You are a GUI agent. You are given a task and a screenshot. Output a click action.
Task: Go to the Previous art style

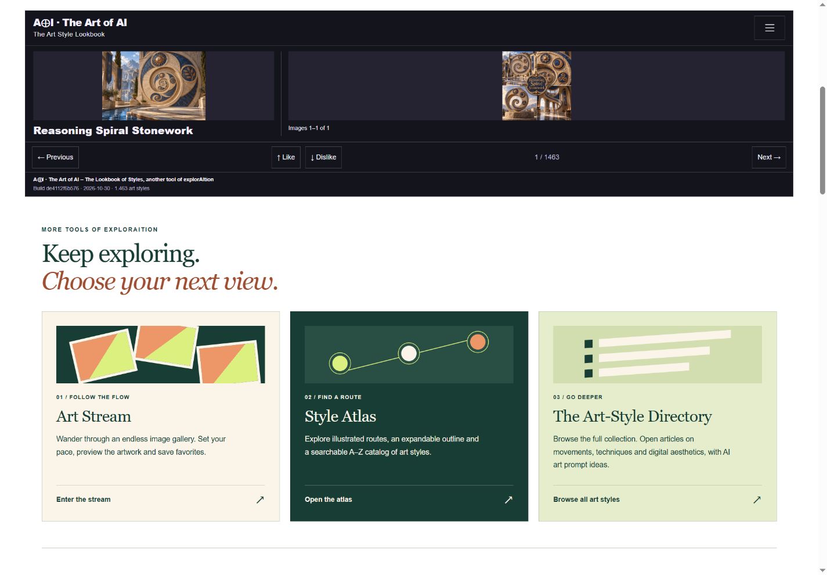point(55,157)
